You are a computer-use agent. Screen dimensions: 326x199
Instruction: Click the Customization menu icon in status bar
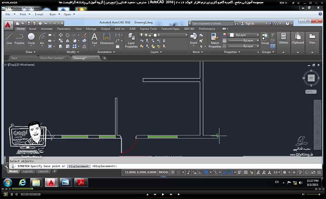tap(319, 172)
